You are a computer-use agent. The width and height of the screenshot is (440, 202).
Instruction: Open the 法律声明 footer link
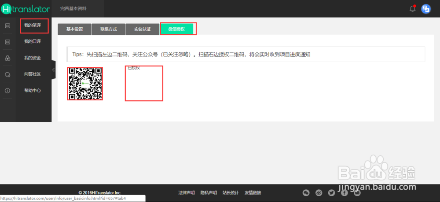(187, 193)
